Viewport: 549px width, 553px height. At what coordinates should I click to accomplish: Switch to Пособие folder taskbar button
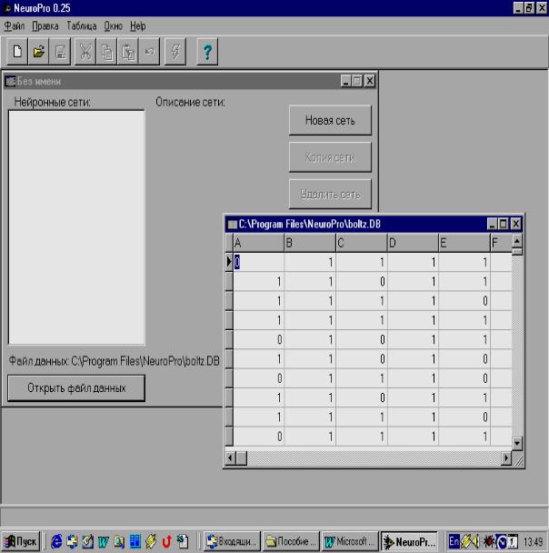point(292,541)
